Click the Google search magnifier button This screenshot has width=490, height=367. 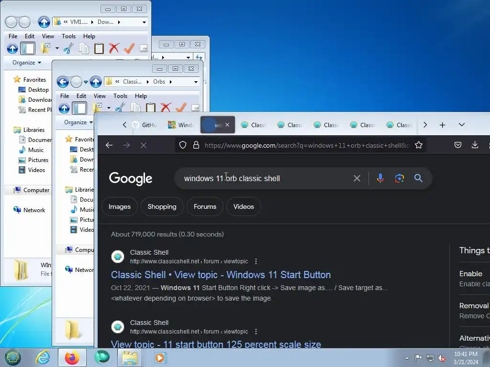[418, 178]
